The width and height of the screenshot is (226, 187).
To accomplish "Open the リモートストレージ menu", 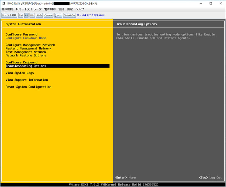I will pos(29,9).
